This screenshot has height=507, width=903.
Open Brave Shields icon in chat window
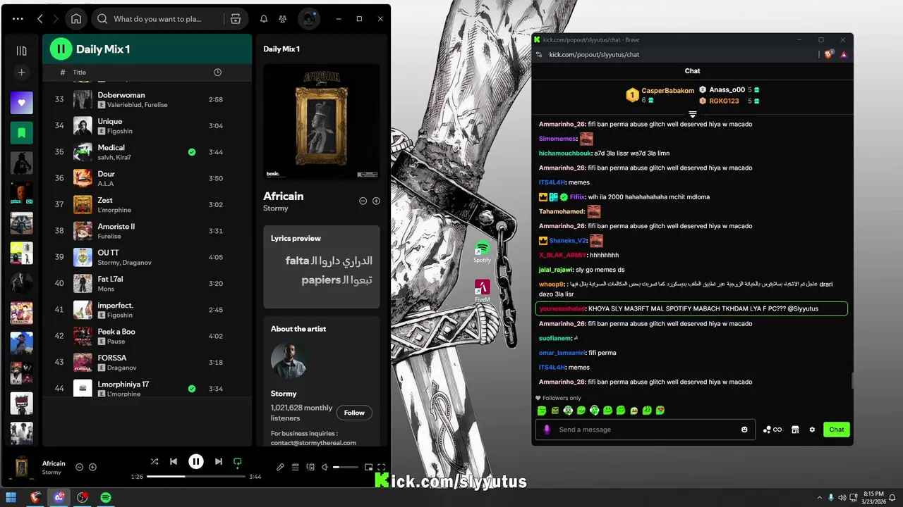click(x=829, y=54)
